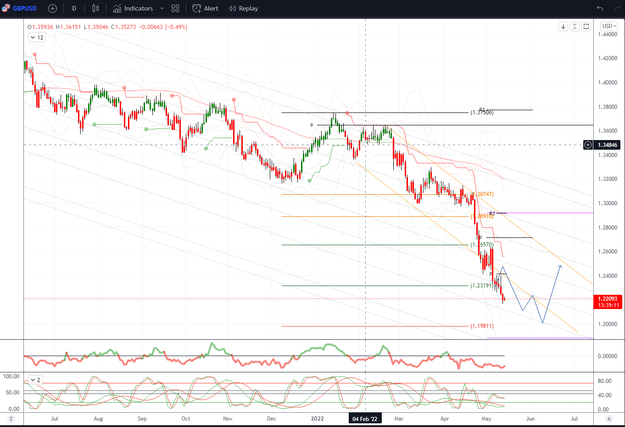Click the Oct label on the time axis
Image resolution: width=625 pixels, height=427 pixels.
point(186,419)
